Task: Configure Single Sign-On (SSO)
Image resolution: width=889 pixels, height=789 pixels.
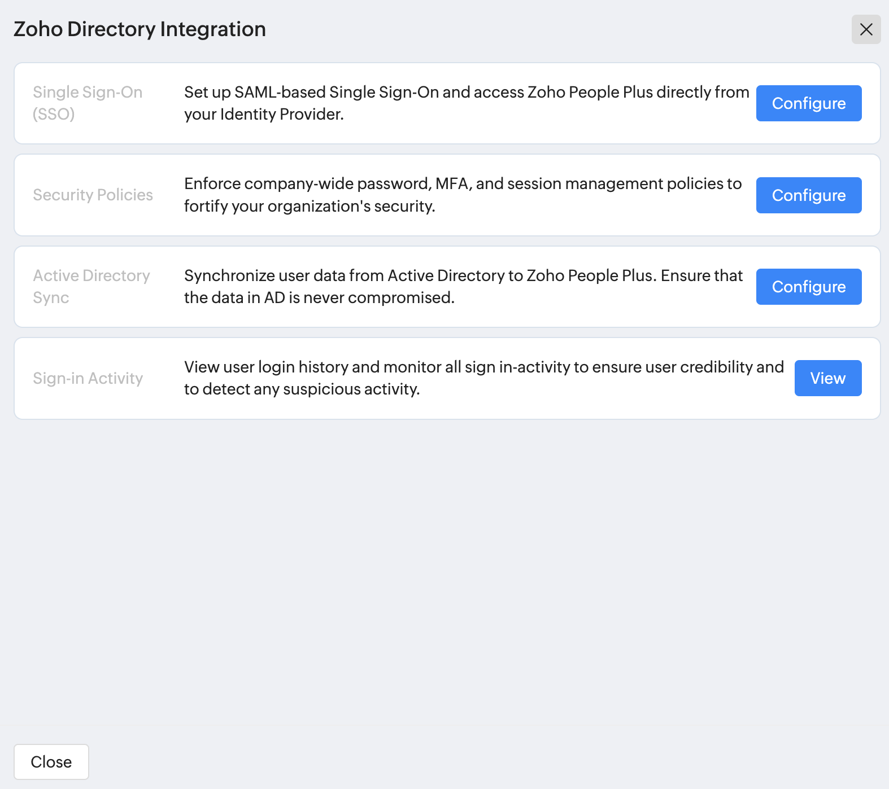Action: tap(809, 103)
